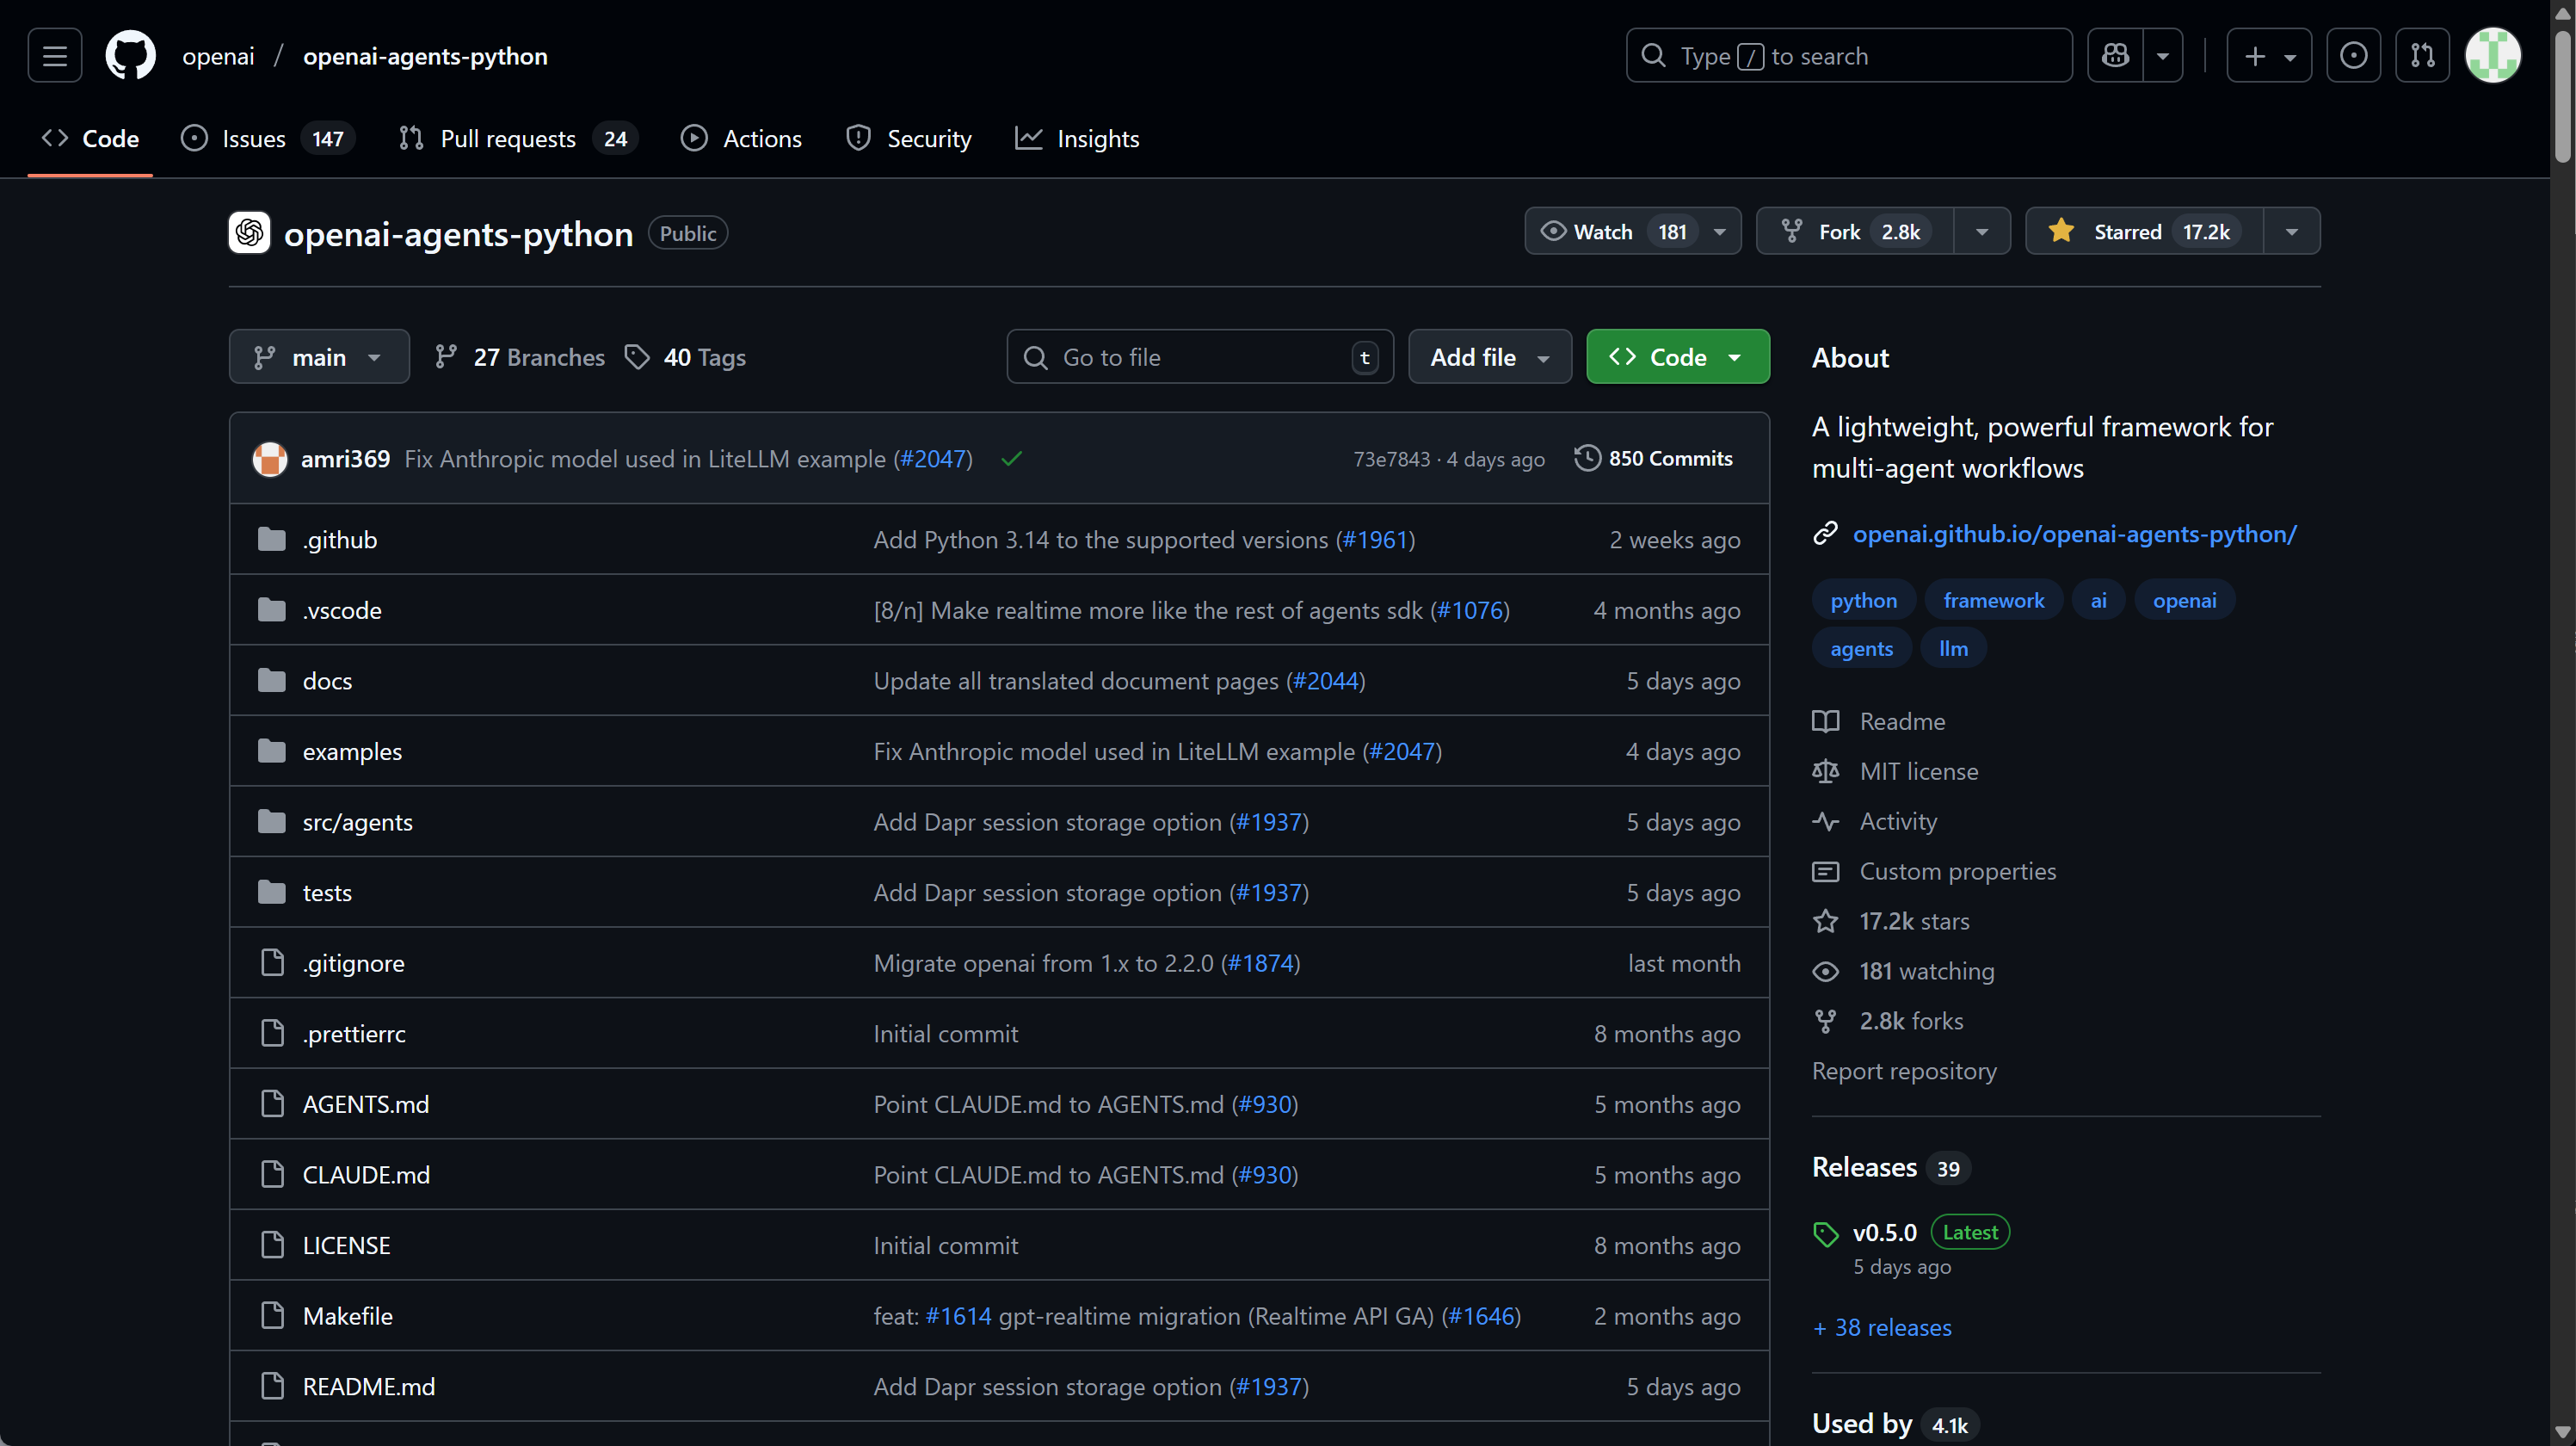Open the Copilot chat icon
The height and width of the screenshot is (1446, 2576).
pos(2115,56)
